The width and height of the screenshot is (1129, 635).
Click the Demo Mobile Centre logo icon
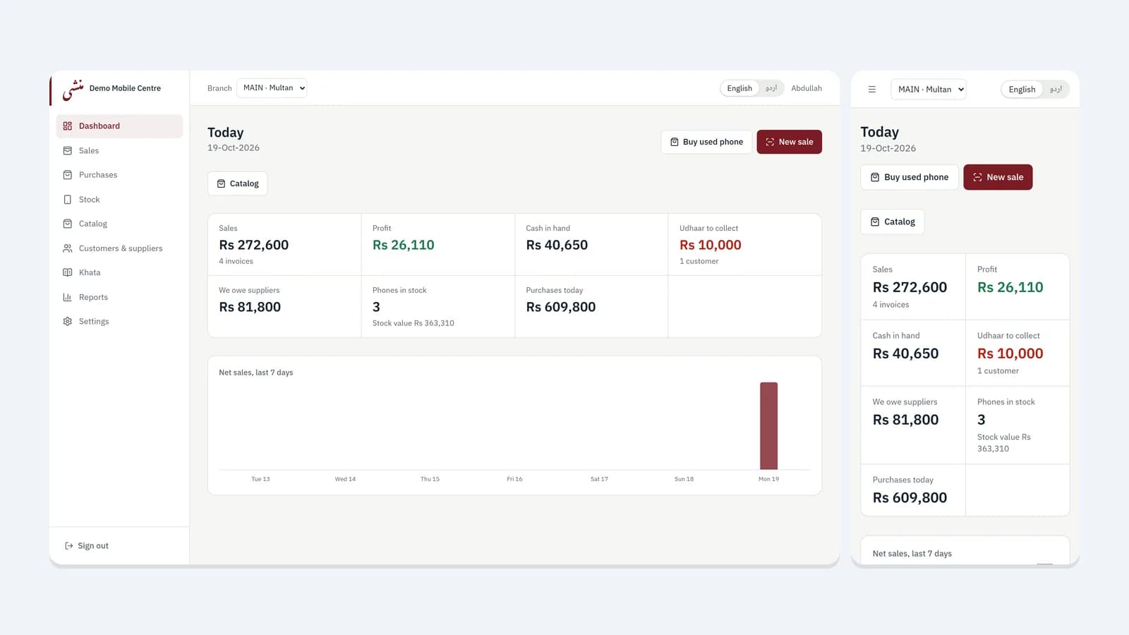(73, 89)
